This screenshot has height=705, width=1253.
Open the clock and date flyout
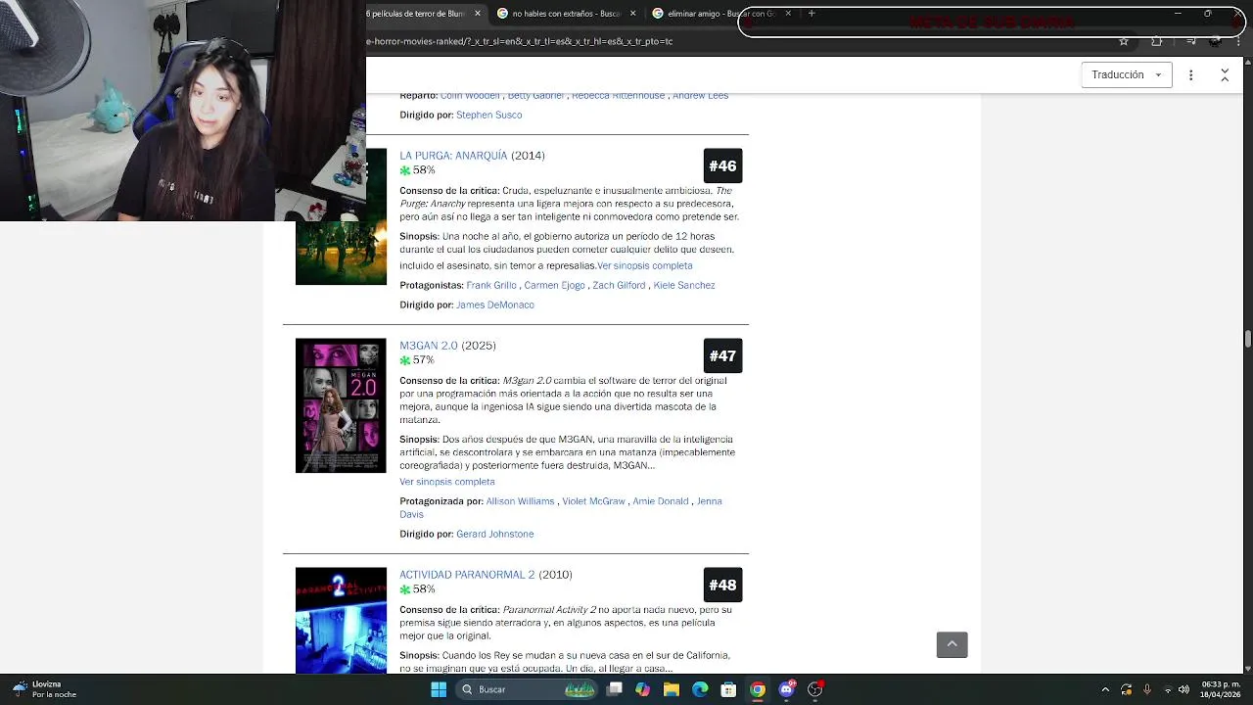click(x=1221, y=689)
